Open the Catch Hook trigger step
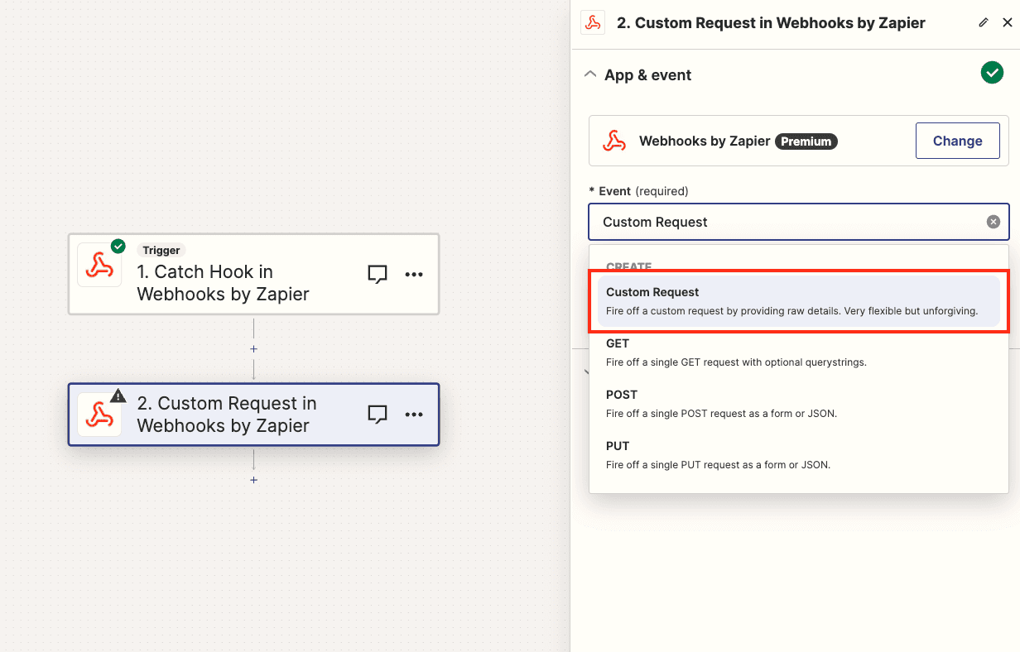The image size is (1020, 652). click(253, 274)
